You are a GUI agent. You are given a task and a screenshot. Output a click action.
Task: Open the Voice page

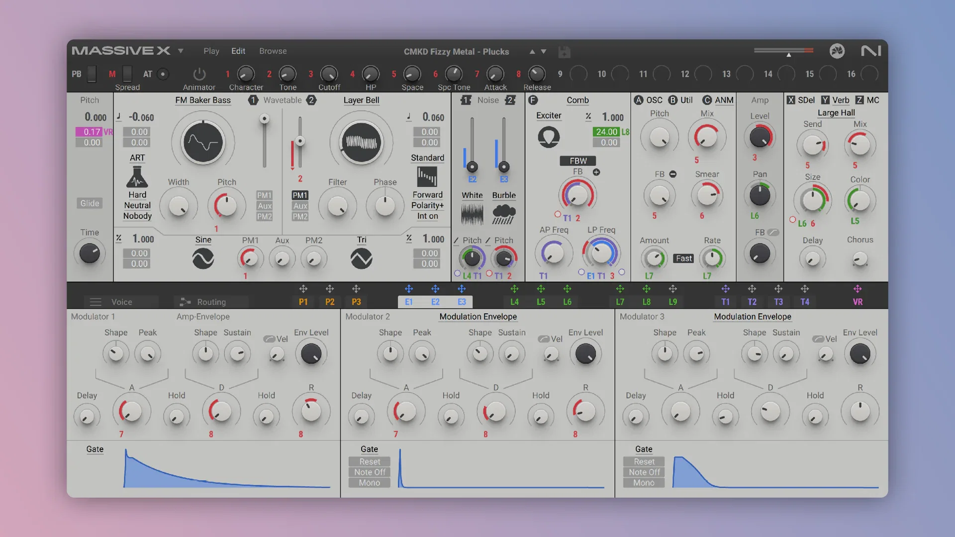click(x=121, y=302)
